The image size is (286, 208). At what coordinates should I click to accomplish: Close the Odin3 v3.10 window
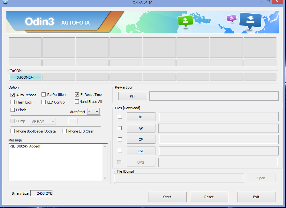(x=278, y=2)
